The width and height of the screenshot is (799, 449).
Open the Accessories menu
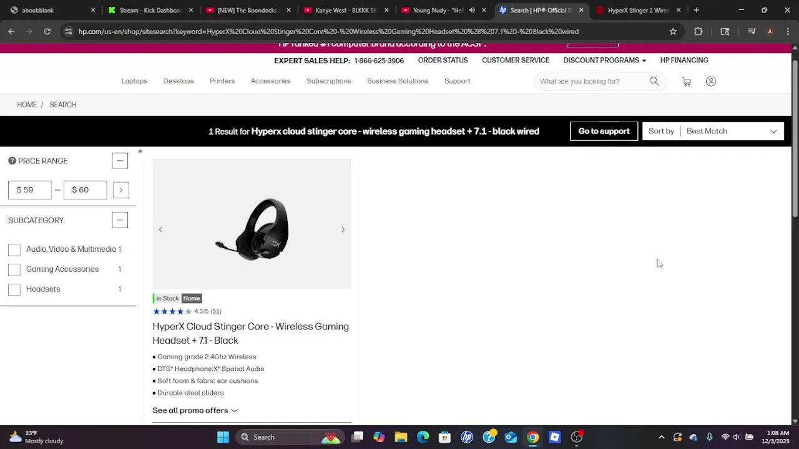coord(271,81)
